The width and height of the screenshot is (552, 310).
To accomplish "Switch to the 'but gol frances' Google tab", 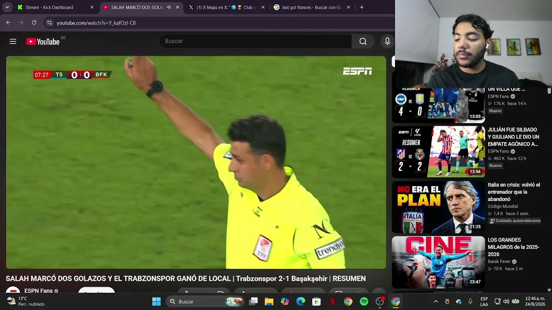I will click(x=313, y=7).
